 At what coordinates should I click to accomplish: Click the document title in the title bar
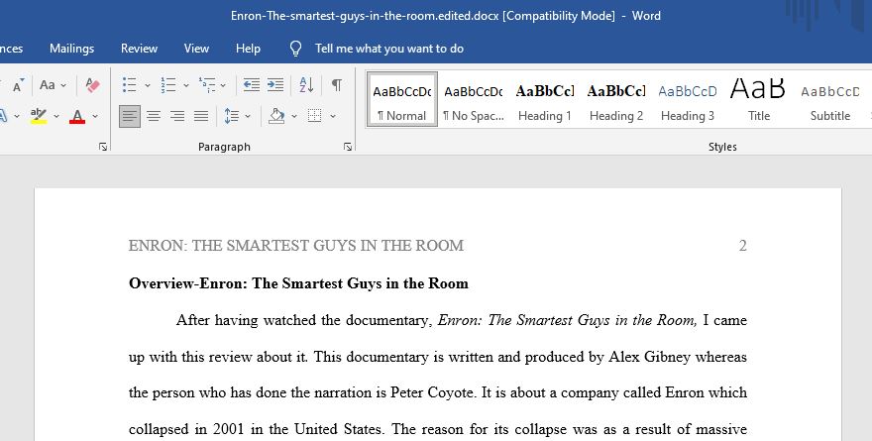446,16
